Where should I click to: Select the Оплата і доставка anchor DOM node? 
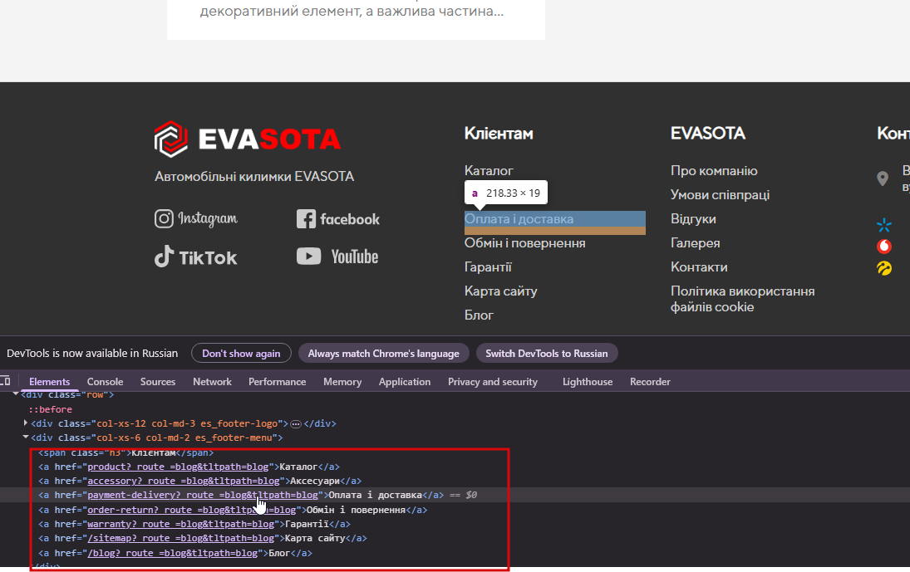click(x=241, y=495)
